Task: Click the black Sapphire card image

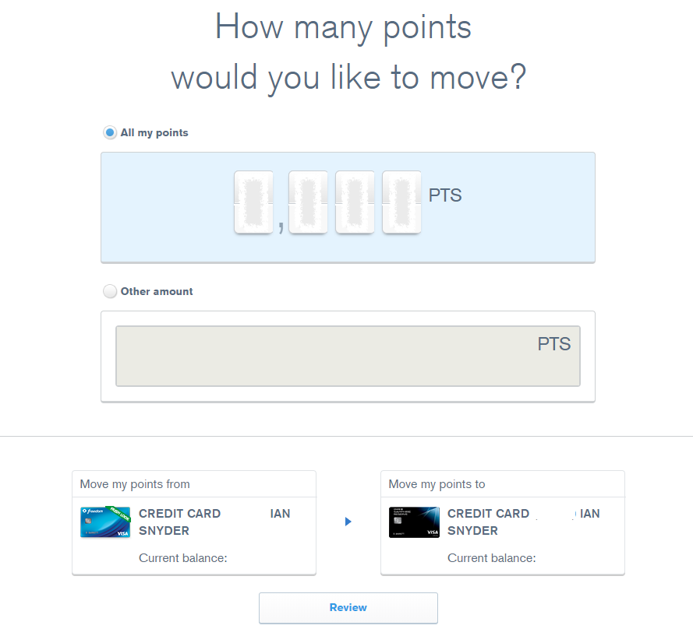Action: click(x=414, y=522)
